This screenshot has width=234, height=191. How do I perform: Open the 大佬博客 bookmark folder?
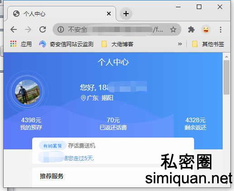[117, 44]
